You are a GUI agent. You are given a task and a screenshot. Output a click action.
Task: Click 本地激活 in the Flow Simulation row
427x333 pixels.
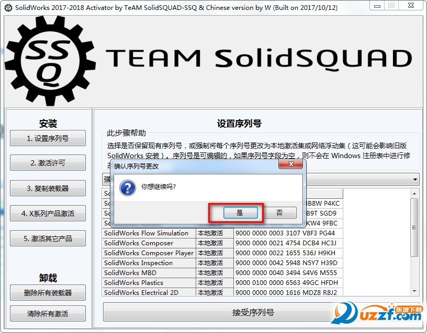[x=215, y=233]
